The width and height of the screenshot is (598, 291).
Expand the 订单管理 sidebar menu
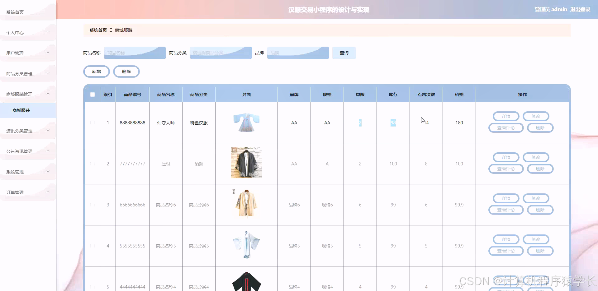pyautogui.click(x=28, y=192)
